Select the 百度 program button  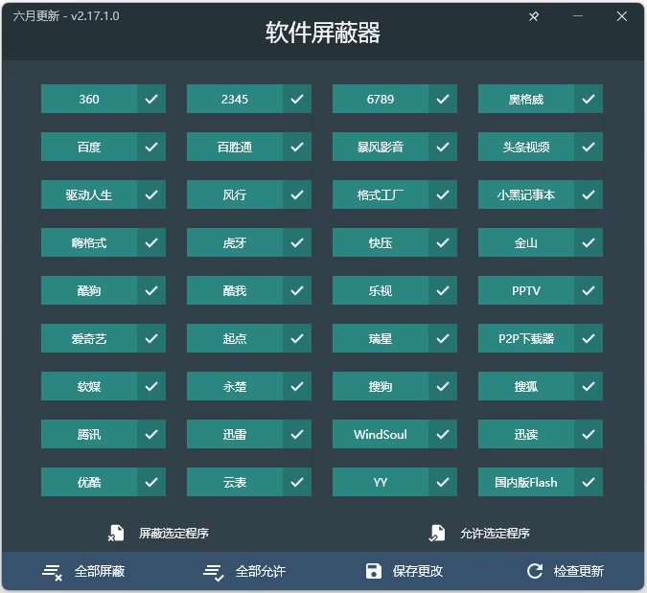89,147
